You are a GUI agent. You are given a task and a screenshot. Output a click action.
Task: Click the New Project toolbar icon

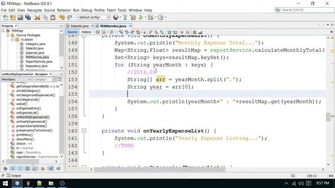coord(13,17)
